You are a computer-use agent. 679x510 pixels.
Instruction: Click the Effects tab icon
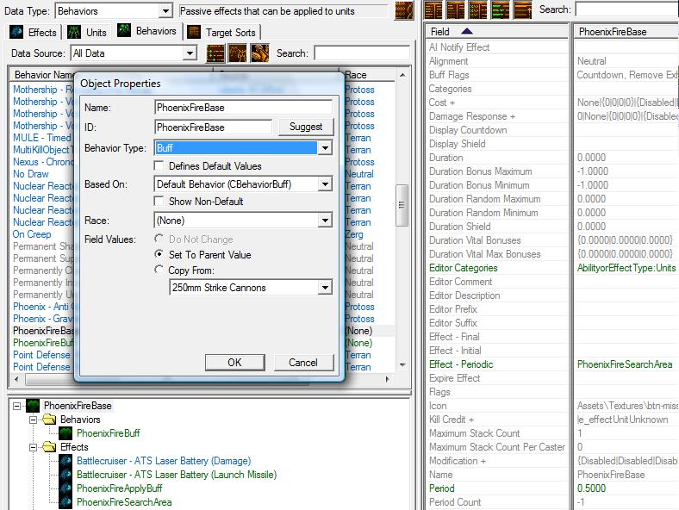pyautogui.click(x=16, y=32)
